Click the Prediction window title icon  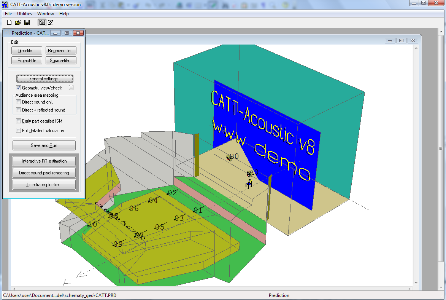tap(7, 33)
